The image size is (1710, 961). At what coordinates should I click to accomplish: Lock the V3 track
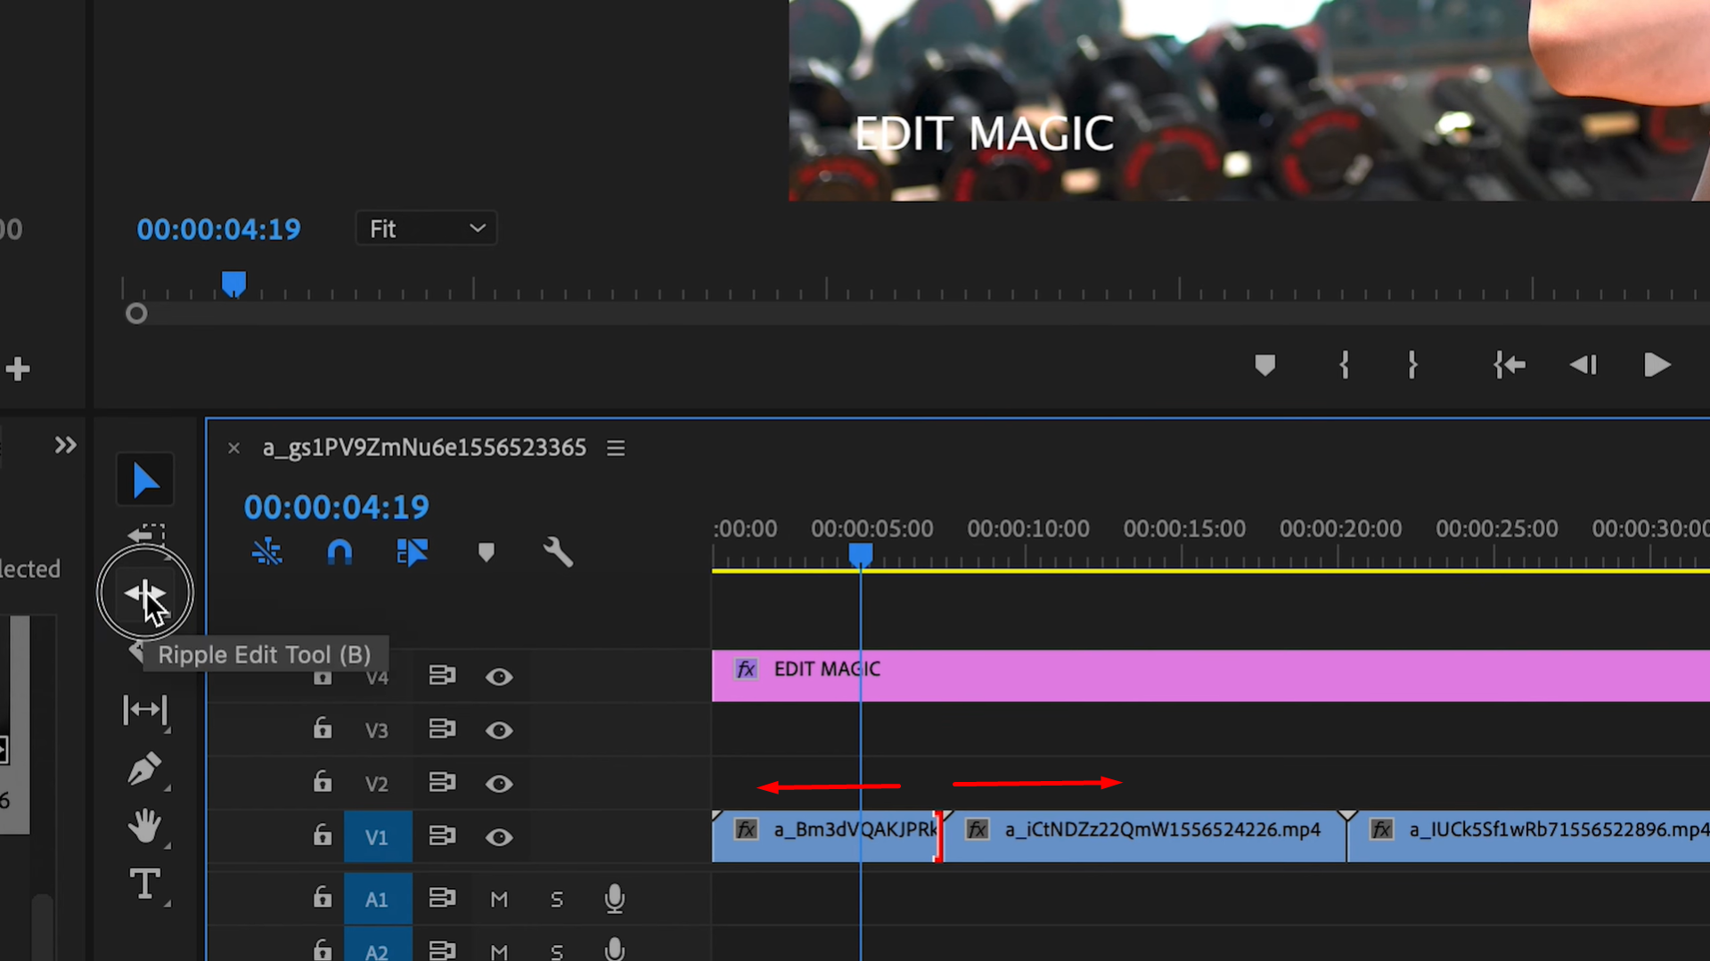322,729
